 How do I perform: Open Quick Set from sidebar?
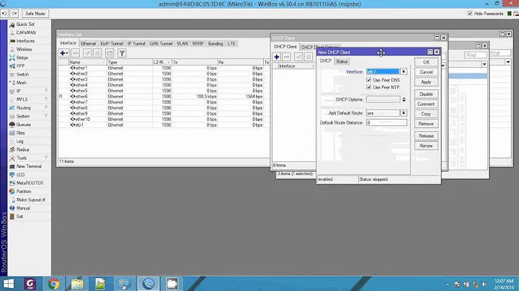click(x=25, y=24)
